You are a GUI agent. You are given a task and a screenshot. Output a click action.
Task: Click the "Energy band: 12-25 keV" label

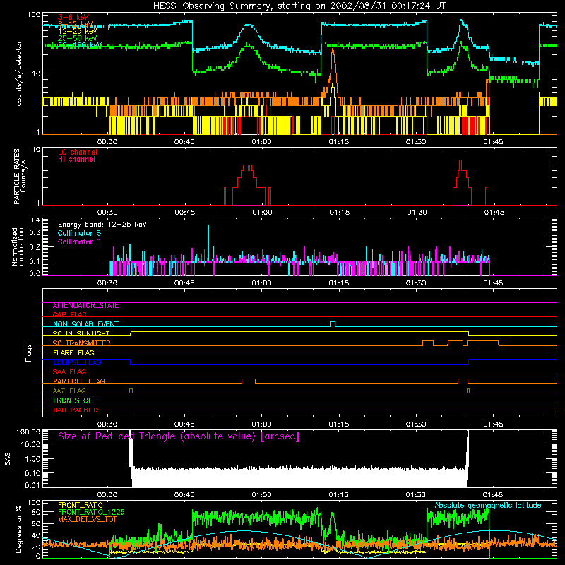tap(102, 225)
